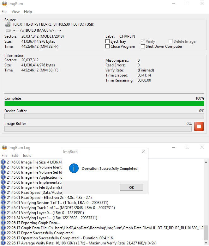This screenshot has width=209, height=246.
Task: Click the log scrollbar up arrow
Action: tap(206, 162)
